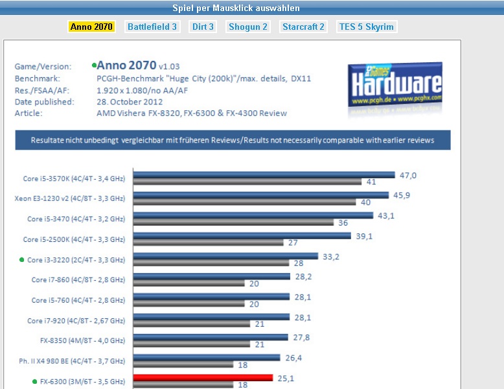
Task: Click the gray Core i5-2500K minimum bar
Action: click(209, 243)
